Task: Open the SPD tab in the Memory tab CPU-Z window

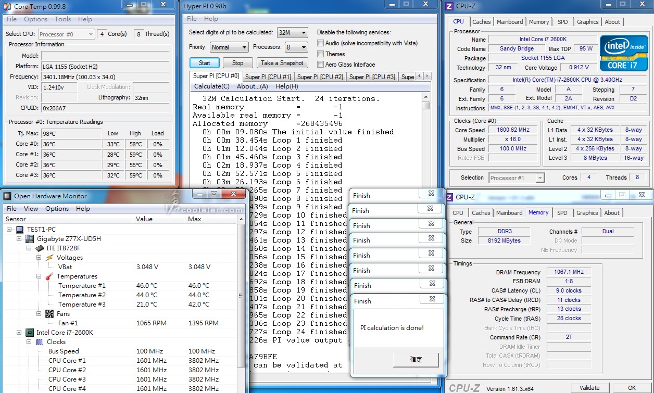Action: (x=562, y=213)
